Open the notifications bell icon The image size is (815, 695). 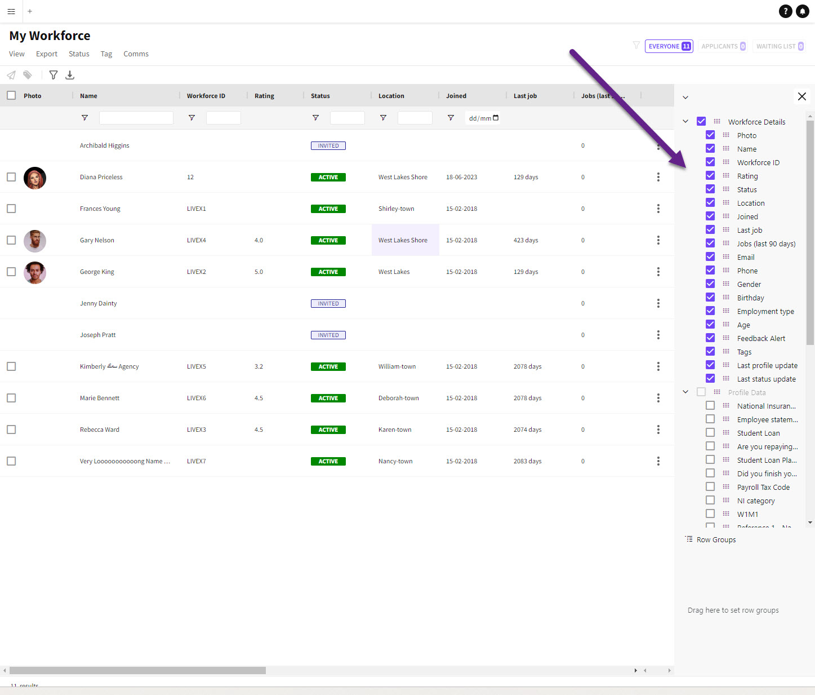click(x=802, y=11)
